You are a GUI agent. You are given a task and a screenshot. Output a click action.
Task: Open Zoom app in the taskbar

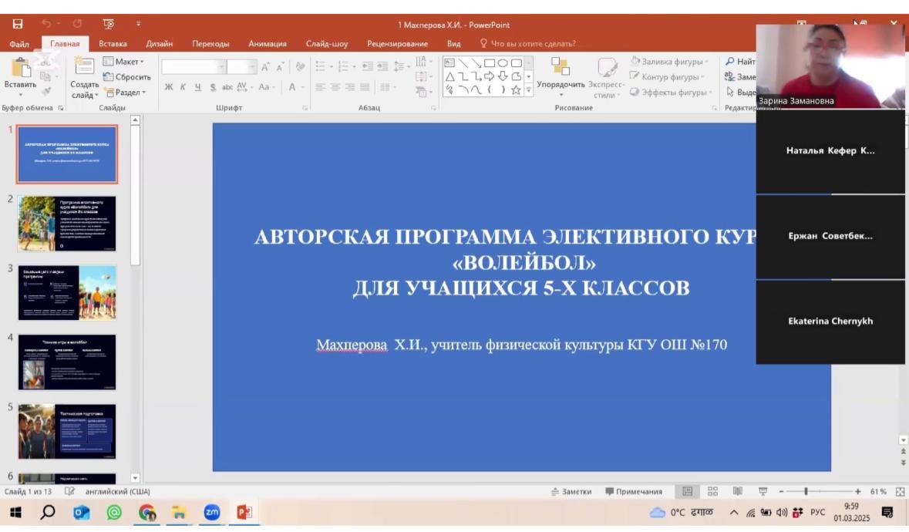pyautogui.click(x=211, y=512)
